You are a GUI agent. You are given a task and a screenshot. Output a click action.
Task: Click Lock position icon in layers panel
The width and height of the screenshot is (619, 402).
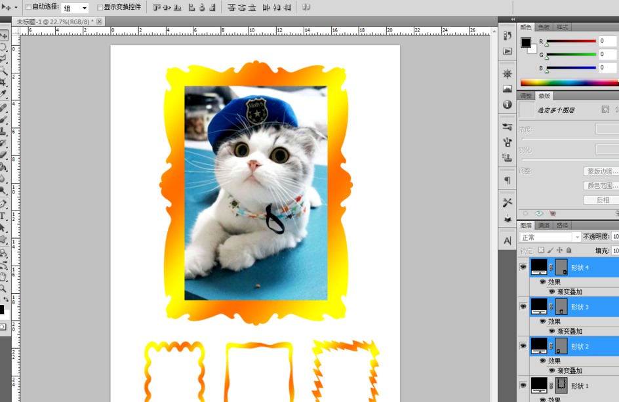click(559, 250)
